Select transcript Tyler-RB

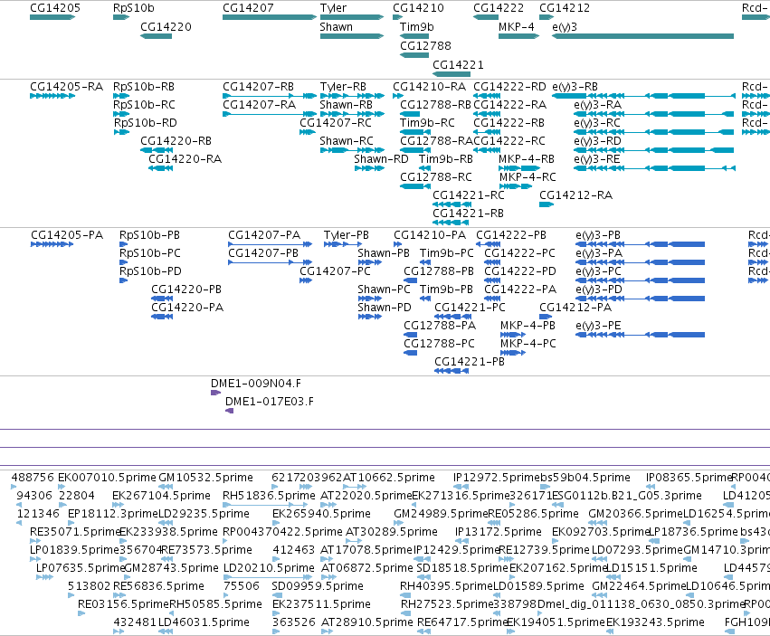(343, 87)
